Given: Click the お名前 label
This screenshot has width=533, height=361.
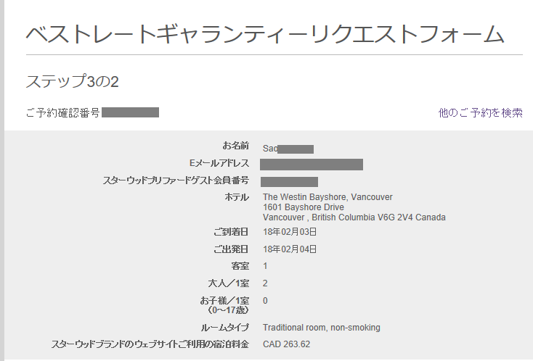Looking at the screenshot, I should (235, 146).
